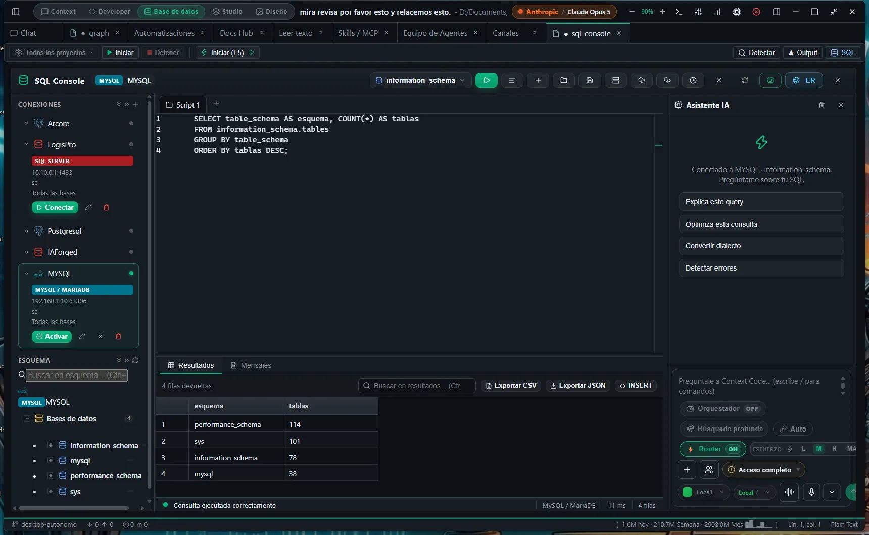Toggle the Router ON switch
Image resolution: width=869 pixels, height=535 pixels.
pos(713,449)
